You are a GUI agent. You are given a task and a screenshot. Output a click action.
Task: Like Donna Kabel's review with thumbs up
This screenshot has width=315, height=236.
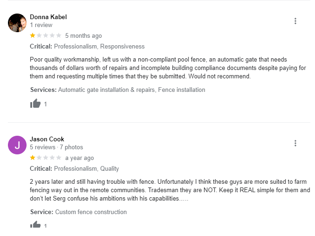[35, 104]
